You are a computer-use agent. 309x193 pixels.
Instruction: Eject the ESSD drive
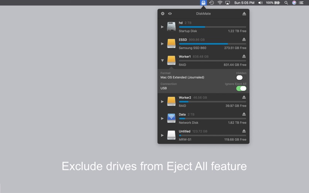click(x=244, y=39)
